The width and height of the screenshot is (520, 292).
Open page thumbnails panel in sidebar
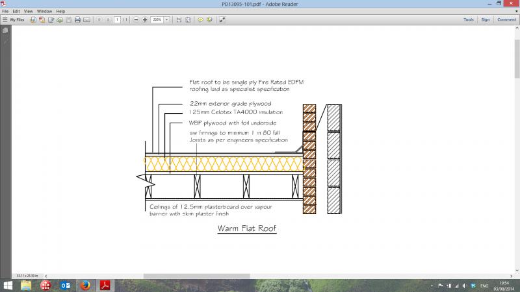(x=6, y=31)
